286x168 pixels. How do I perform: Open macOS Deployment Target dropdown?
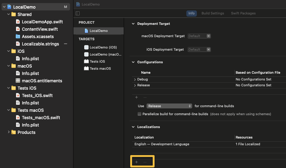tap(199, 36)
